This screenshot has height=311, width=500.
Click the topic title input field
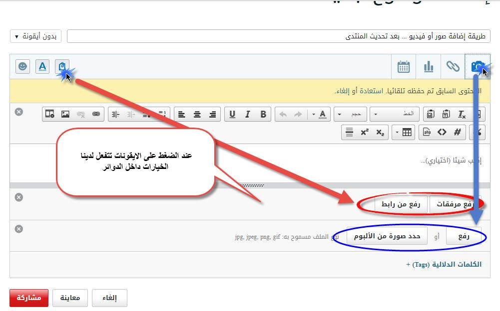click(x=278, y=36)
